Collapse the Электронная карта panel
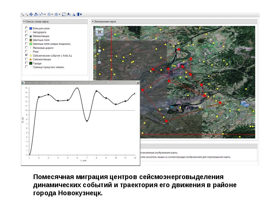 [93, 21]
